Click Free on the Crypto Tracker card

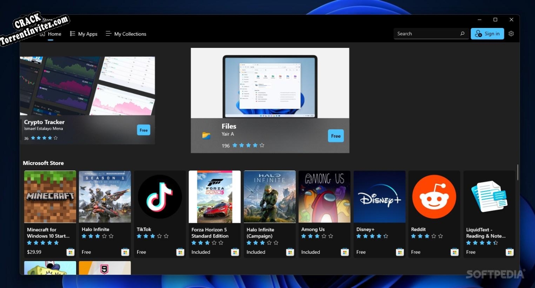pos(143,130)
